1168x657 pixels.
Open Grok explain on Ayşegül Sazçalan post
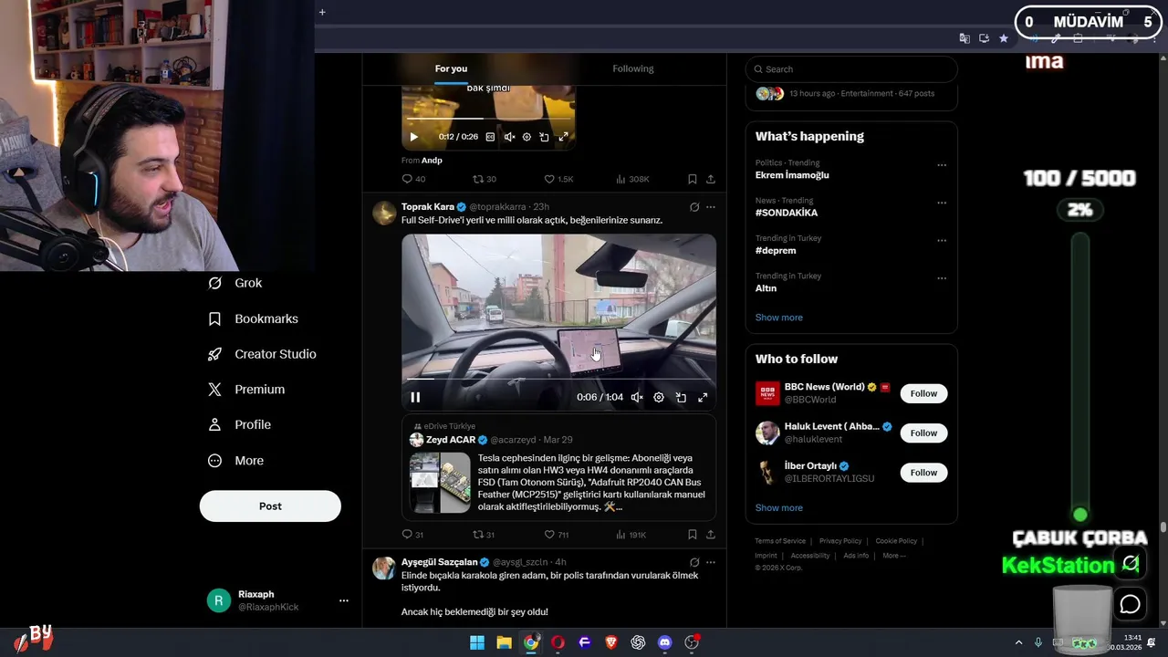[694, 562]
